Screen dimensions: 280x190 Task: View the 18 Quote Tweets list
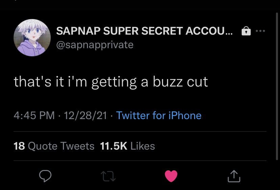pos(54,146)
